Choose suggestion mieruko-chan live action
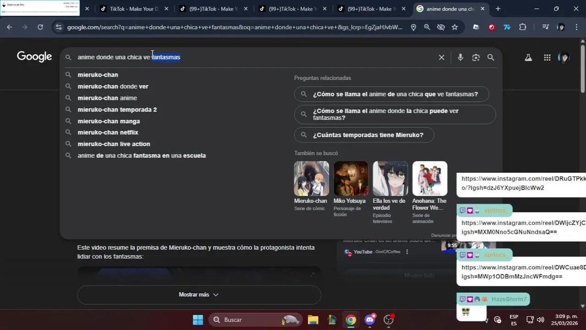 point(114,144)
